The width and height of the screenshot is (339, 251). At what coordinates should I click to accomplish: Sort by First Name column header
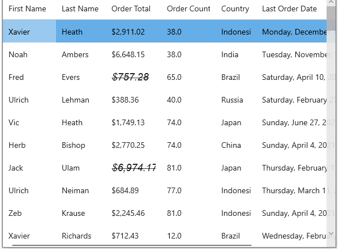(x=27, y=9)
